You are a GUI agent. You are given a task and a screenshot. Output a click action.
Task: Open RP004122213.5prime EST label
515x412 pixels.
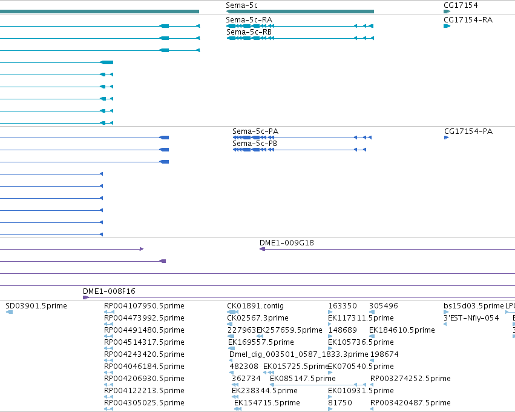[144, 391]
